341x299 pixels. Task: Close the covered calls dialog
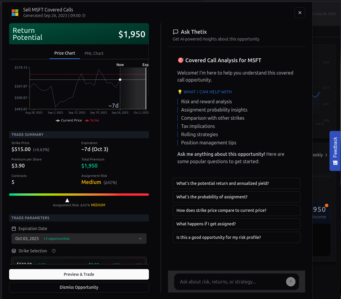300,13
